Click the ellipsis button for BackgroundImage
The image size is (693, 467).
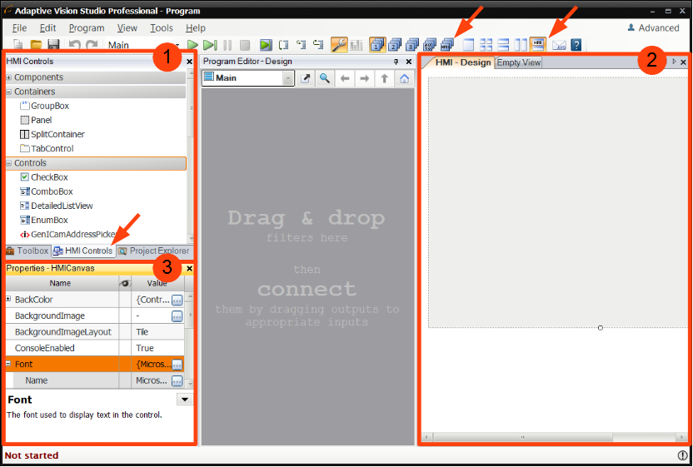177,316
